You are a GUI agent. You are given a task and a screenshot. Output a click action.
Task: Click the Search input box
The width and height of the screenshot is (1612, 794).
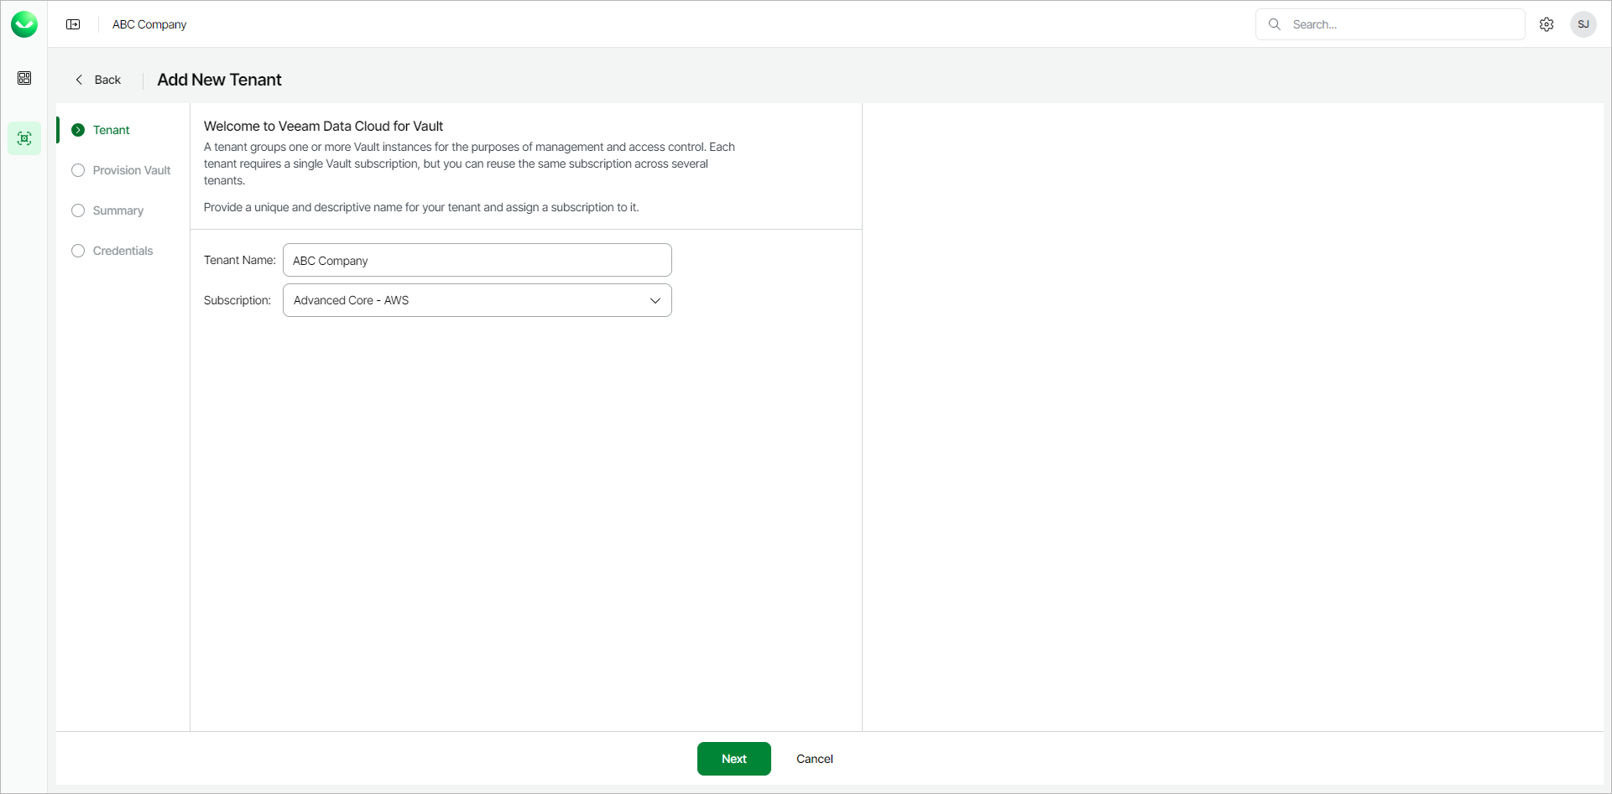click(1401, 24)
